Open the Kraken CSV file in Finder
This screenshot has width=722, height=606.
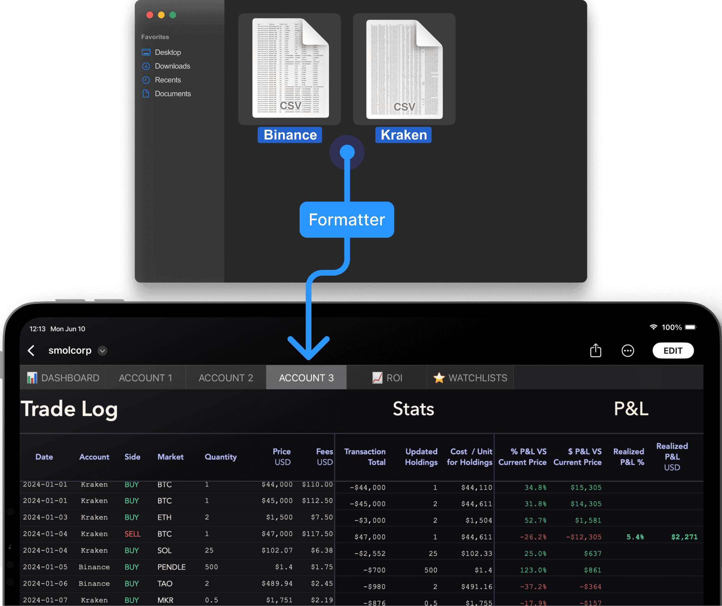click(404, 69)
